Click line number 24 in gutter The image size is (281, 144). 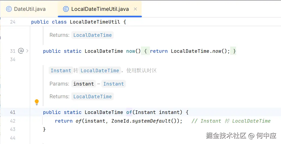coord(12,22)
